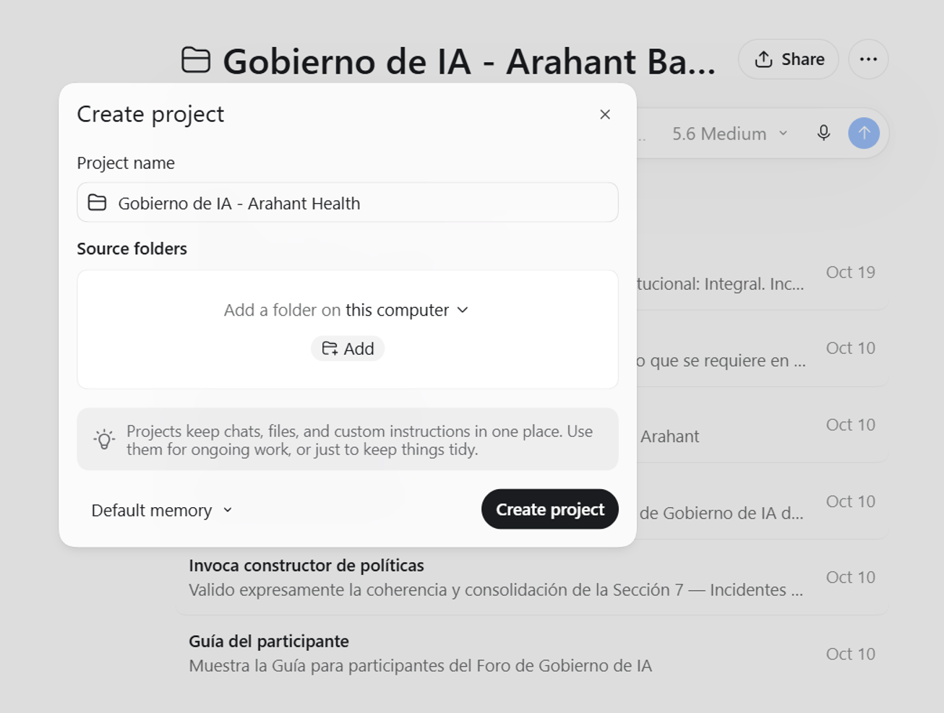Click the folder icon beside the page title
Screen dimensions: 944x713
click(x=196, y=60)
